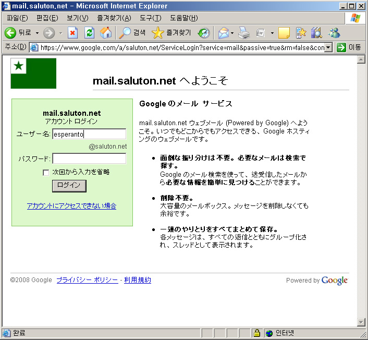Click the Forward arrow icon
Image resolution: width=368 pixels, height=340 pixels.
click(49, 33)
